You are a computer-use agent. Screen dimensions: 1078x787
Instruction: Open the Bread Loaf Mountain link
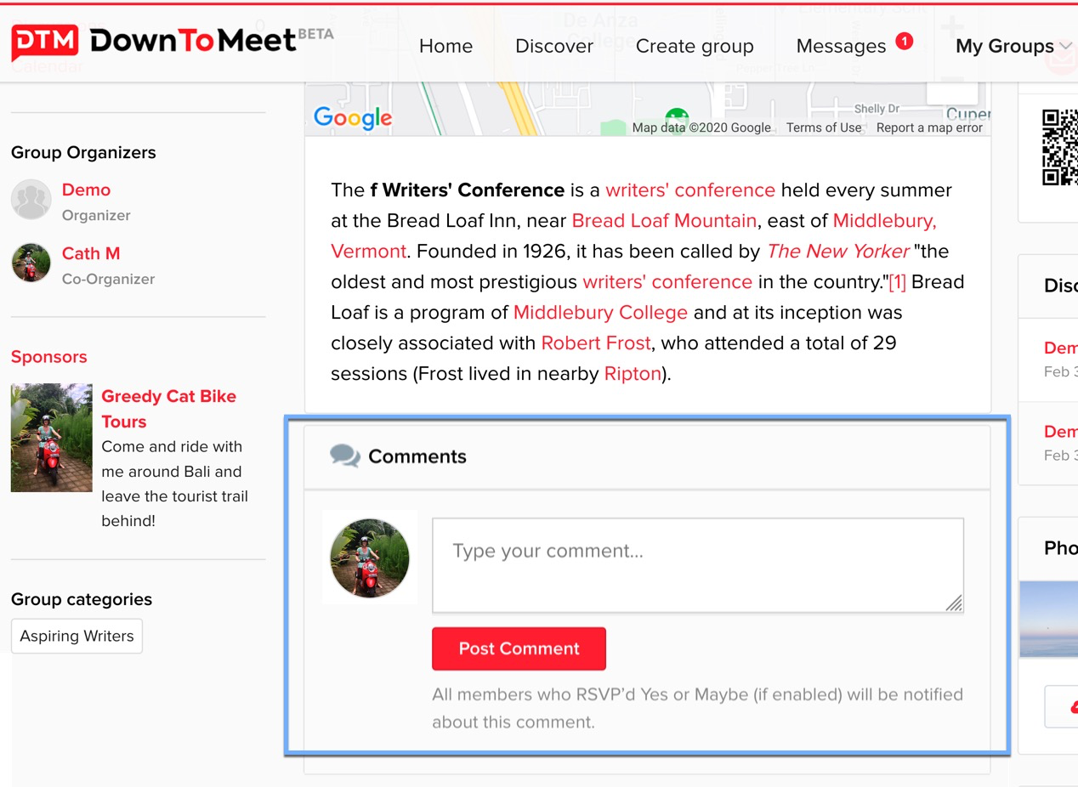tap(664, 221)
